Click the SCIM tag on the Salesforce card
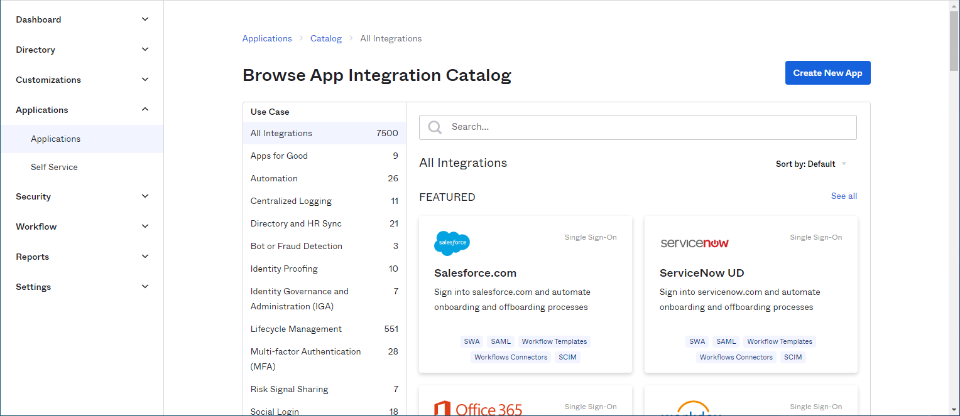Image resolution: width=960 pixels, height=416 pixels. click(x=567, y=357)
